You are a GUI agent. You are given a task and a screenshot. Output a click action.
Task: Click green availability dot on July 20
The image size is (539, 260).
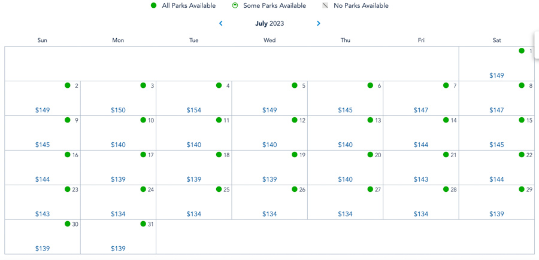(x=370, y=155)
